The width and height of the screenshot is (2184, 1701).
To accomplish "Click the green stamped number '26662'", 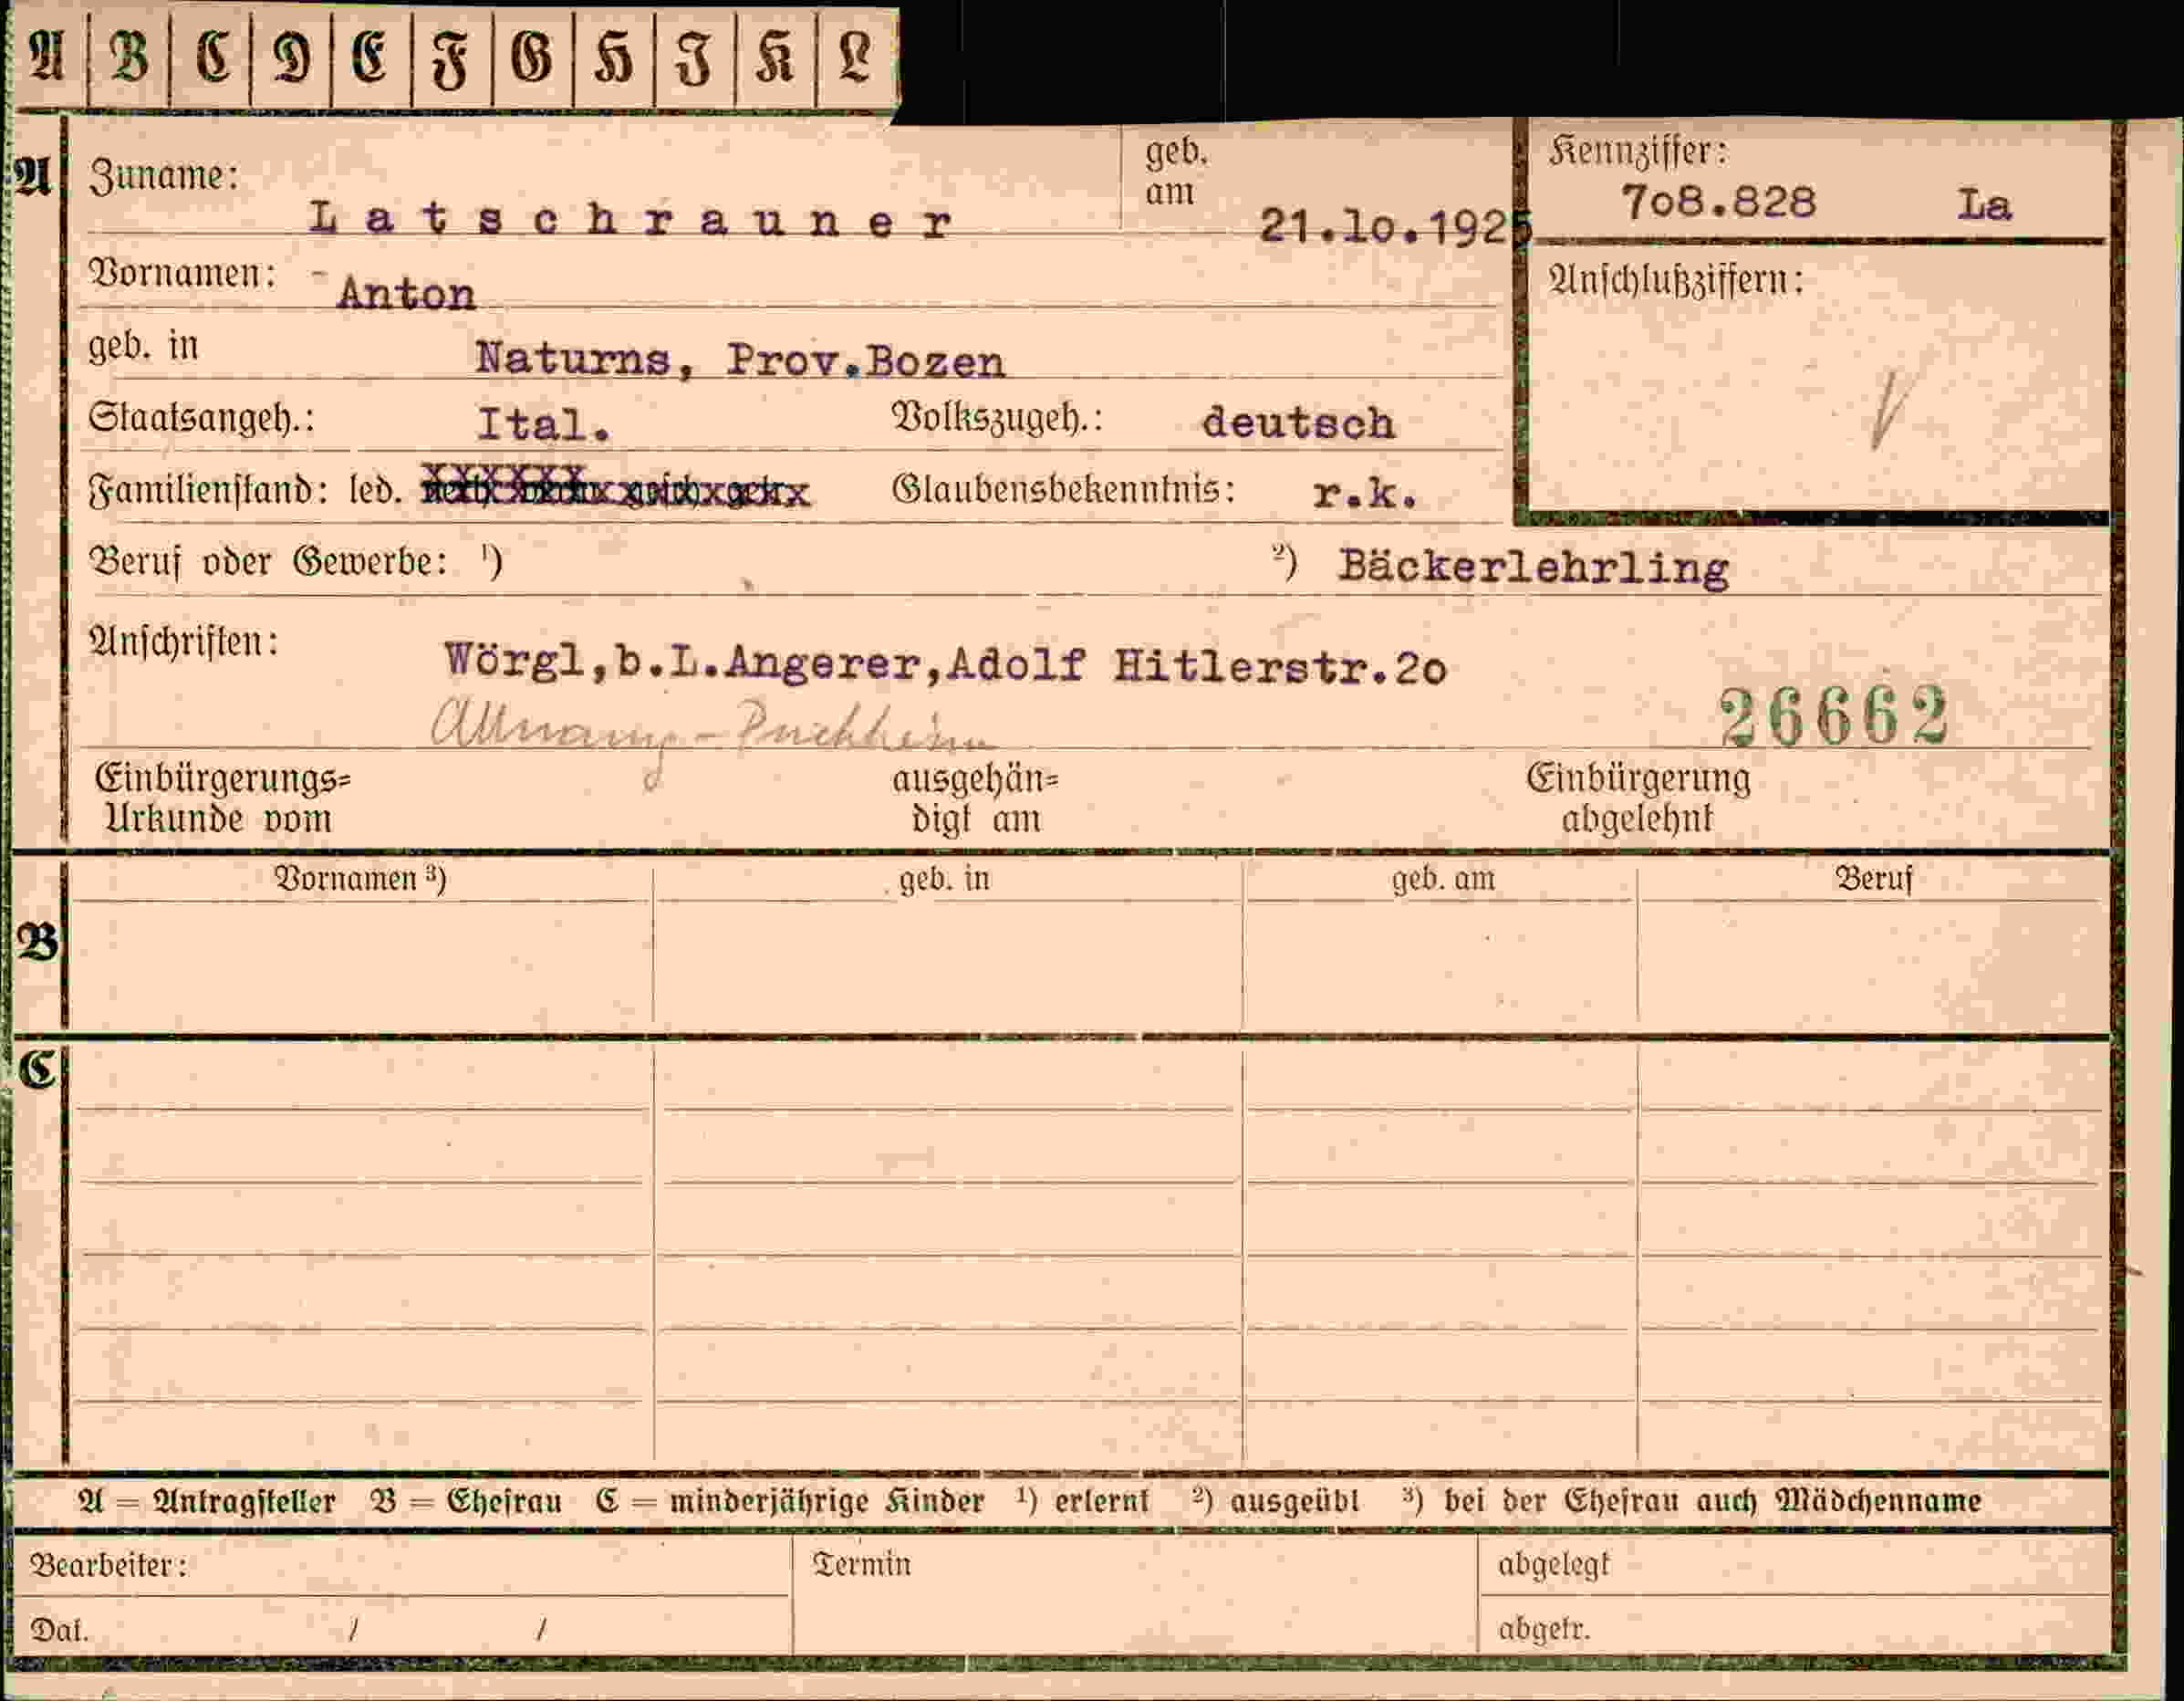I will point(1834,716).
